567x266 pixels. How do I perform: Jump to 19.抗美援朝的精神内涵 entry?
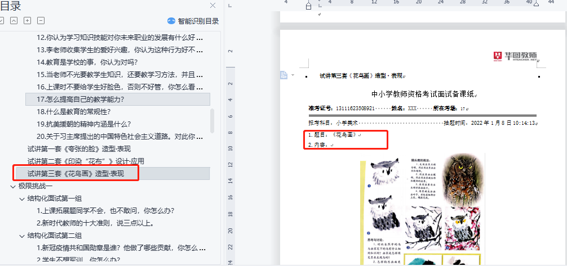point(83,124)
